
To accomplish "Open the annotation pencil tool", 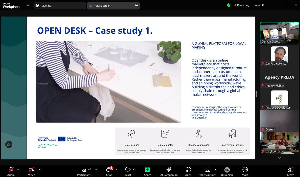I will (x=9, y=144).
